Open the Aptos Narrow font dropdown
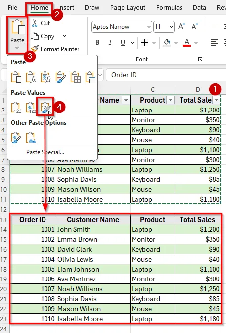The height and width of the screenshot is (333, 226). click(x=149, y=27)
